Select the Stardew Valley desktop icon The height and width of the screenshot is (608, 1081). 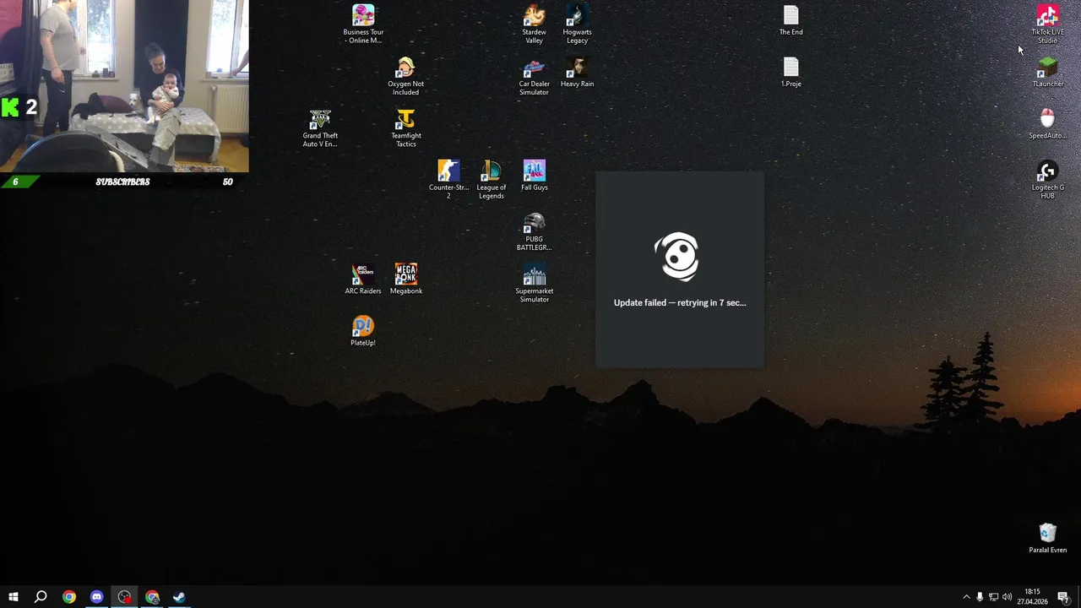[x=534, y=24]
